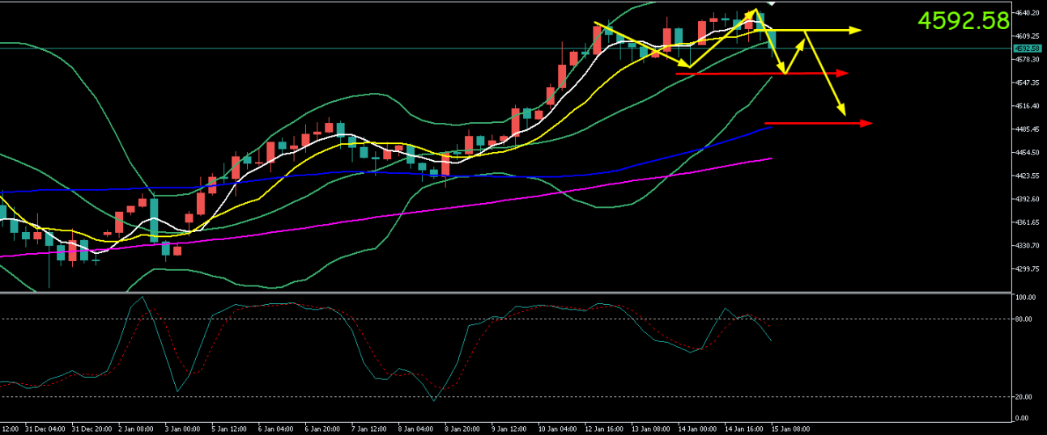Click the chart shift triangle marker at top

tap(771, 4)
